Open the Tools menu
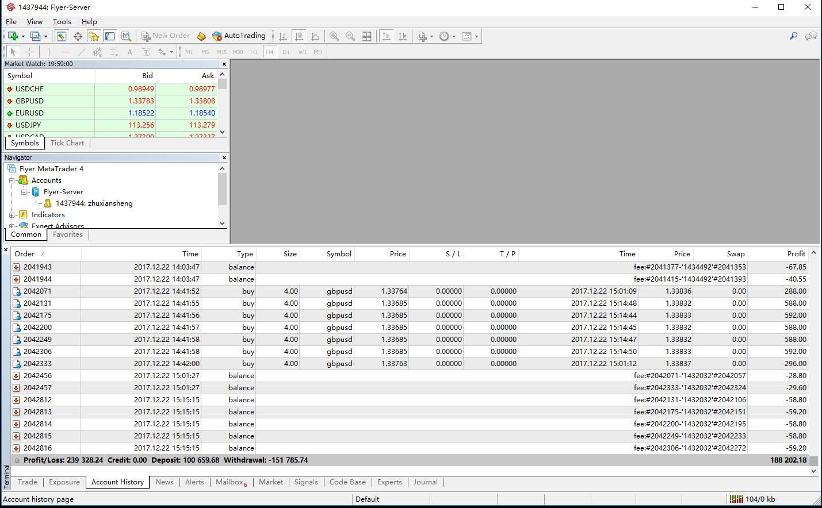 (62, 22)
